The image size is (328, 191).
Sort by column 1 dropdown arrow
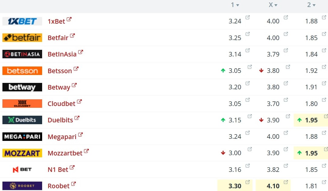(x=238, y=5)
